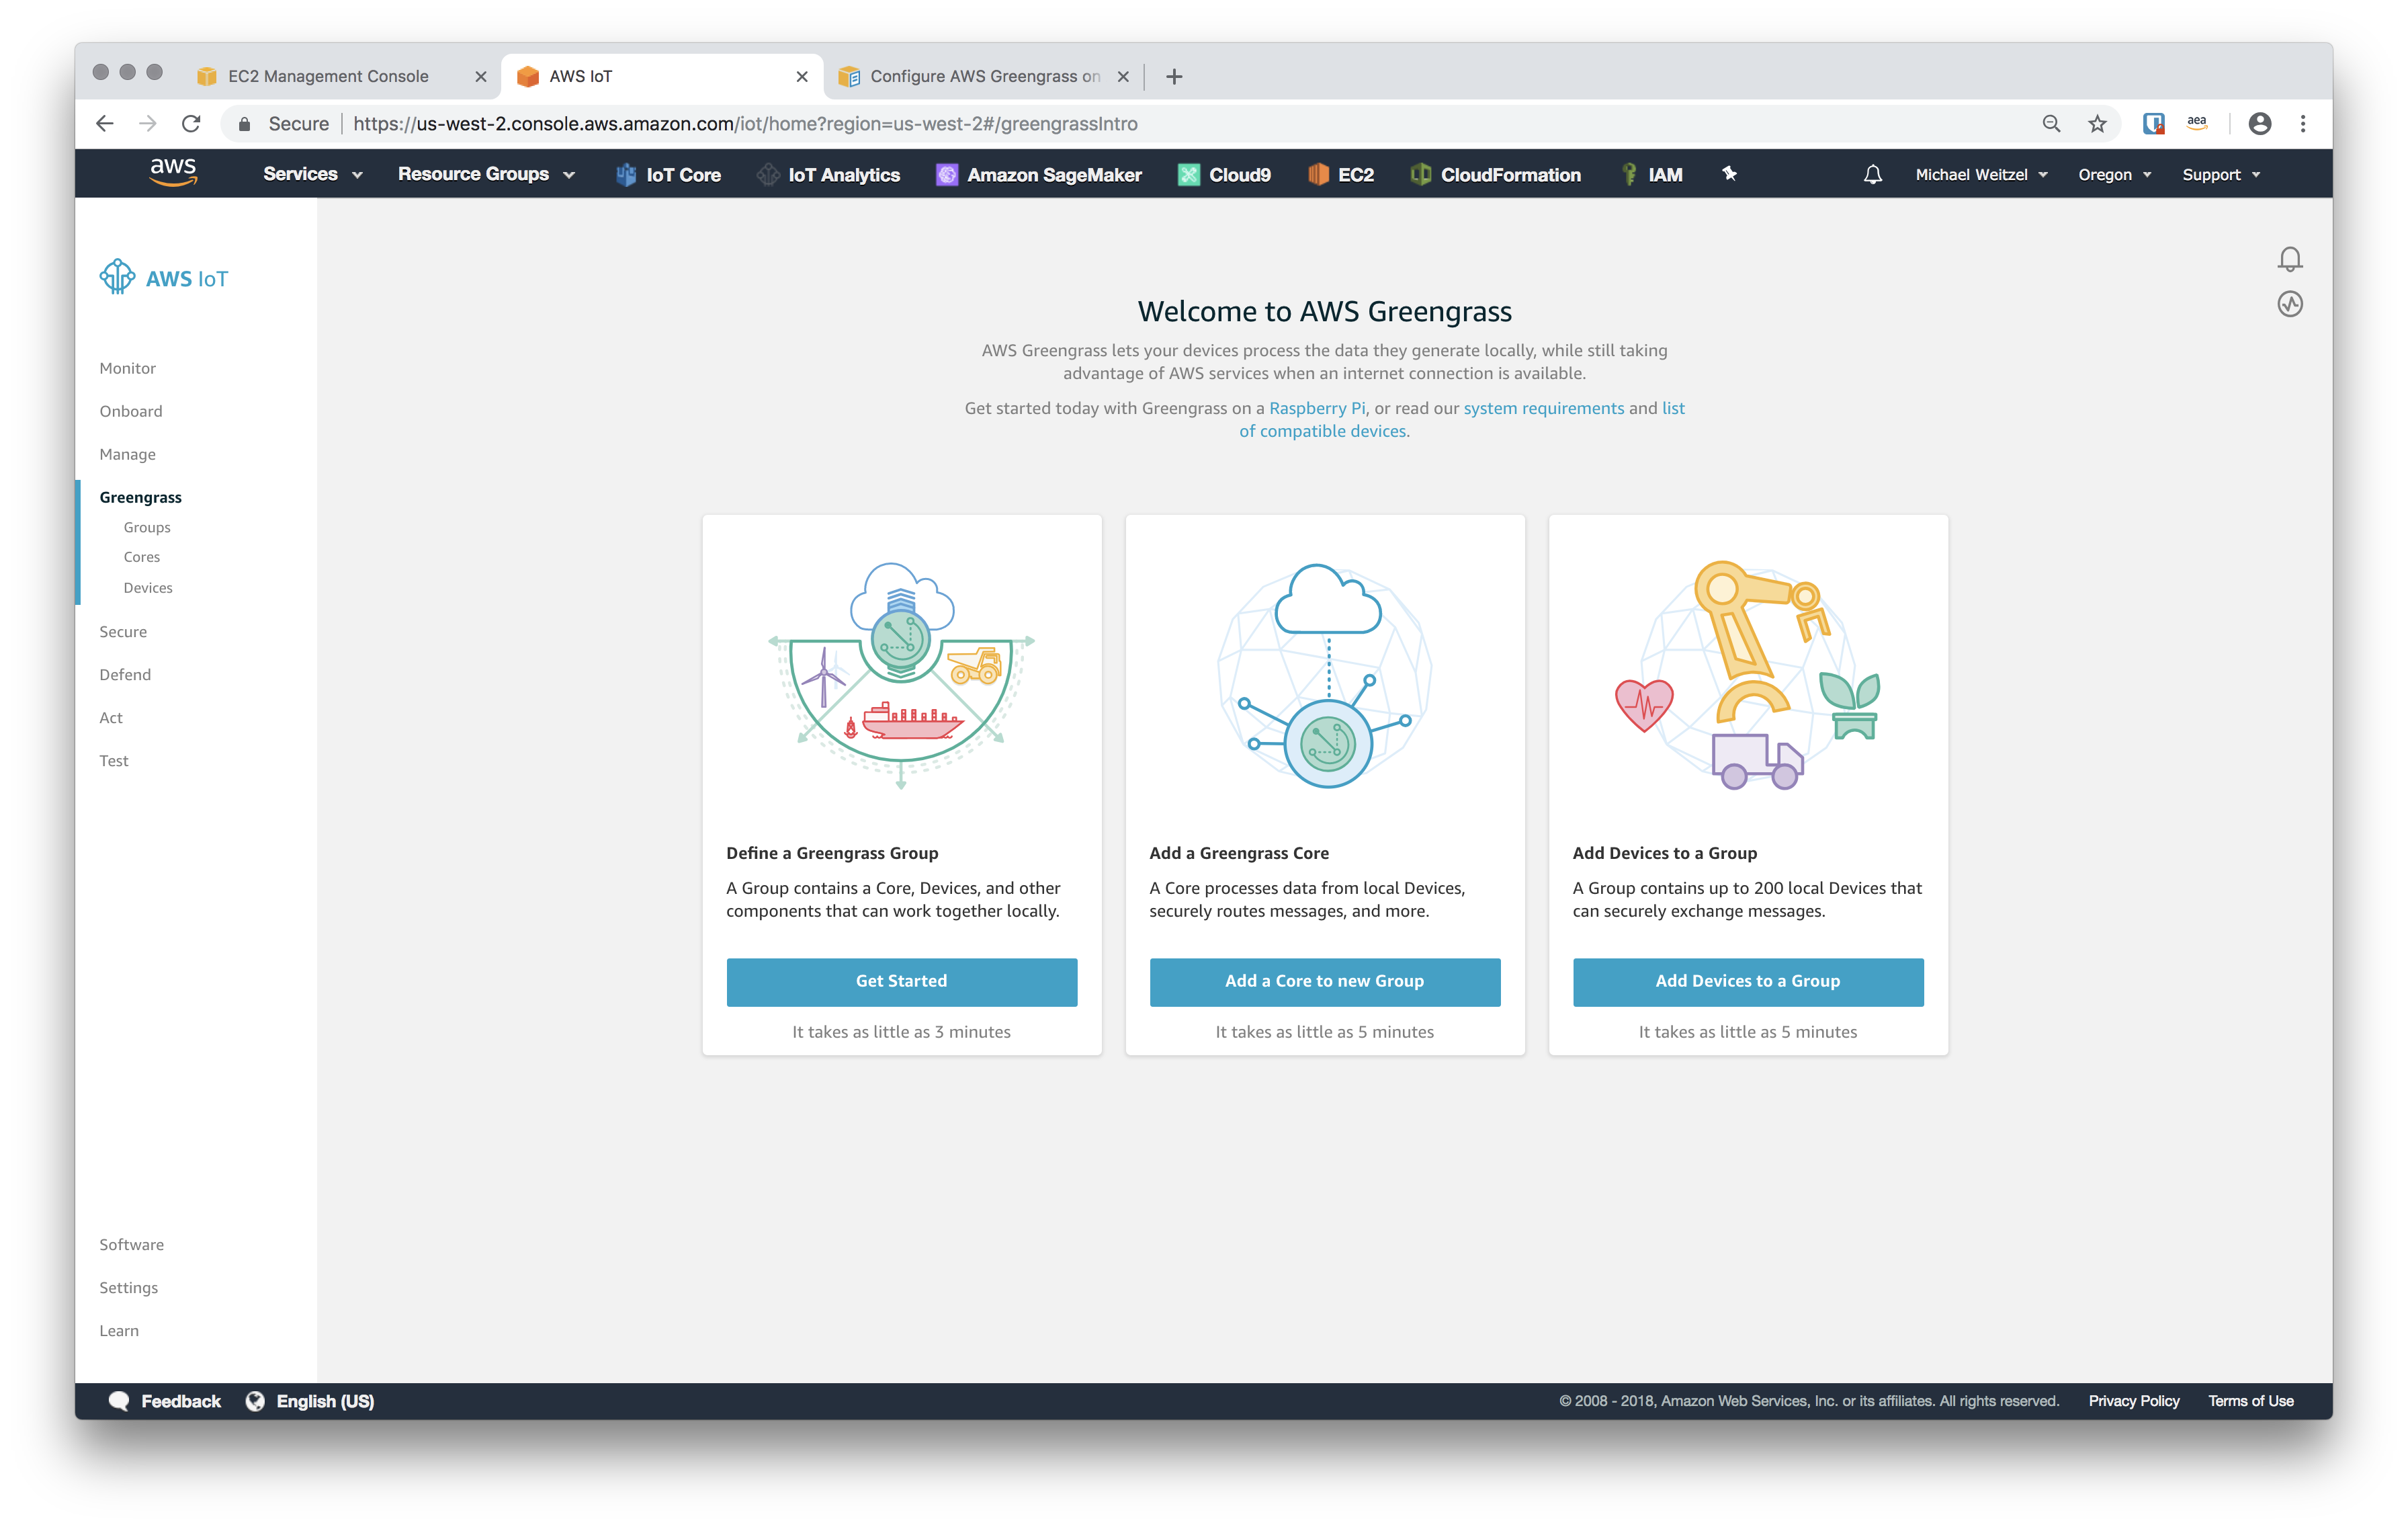
Task: Open the IoT Analytics shortcut
Action: coord(828,174)
